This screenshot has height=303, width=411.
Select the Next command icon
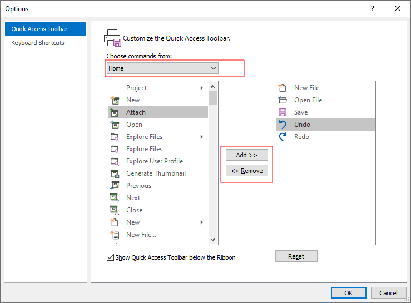tap(115, 198)
